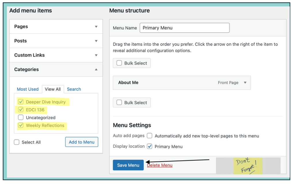Viewport: 295px width, 184px height.
Task: Uncheck Deeper Dive Inquiry category
Action: (21, 102)
